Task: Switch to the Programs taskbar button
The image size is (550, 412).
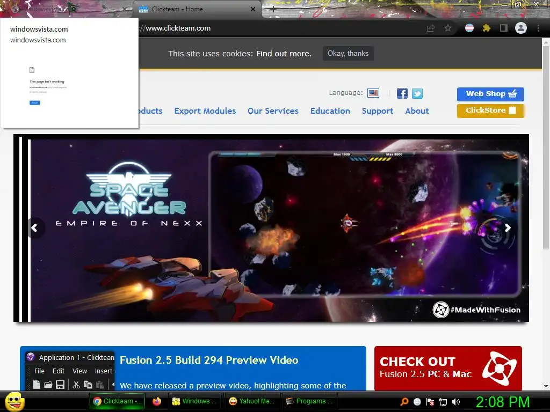Action: pos(310,401)
